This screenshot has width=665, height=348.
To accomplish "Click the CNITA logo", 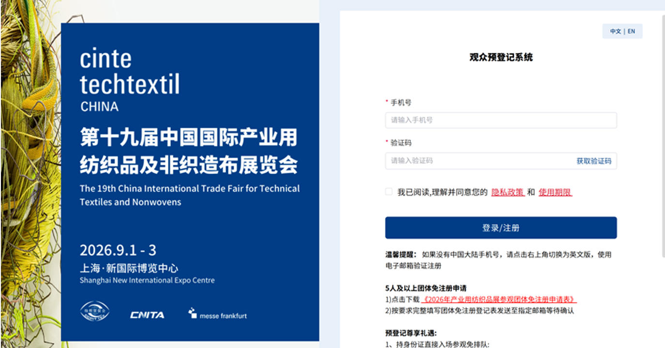I will pyautogui.click(x=147, y=315).
